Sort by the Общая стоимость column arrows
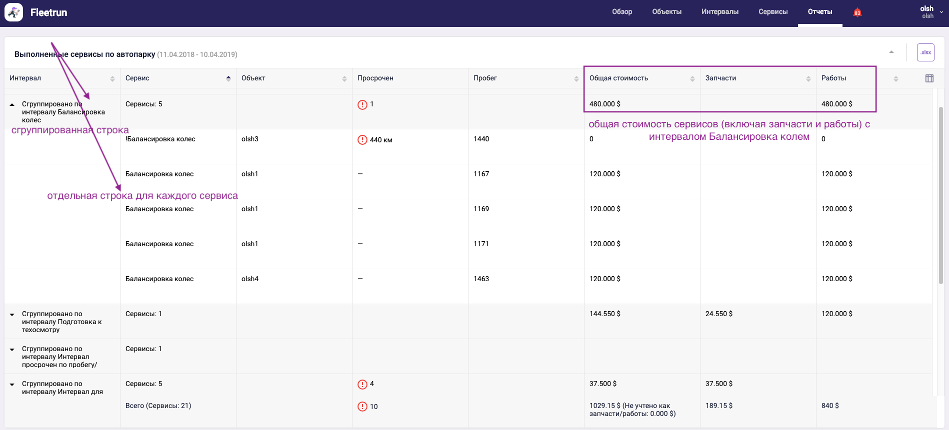 [692, 78]
